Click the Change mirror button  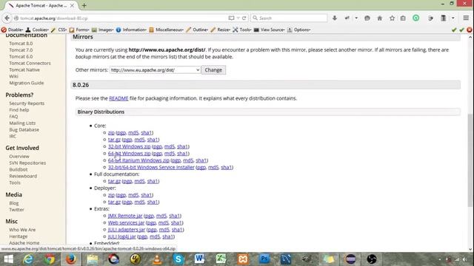pos(213,70)
